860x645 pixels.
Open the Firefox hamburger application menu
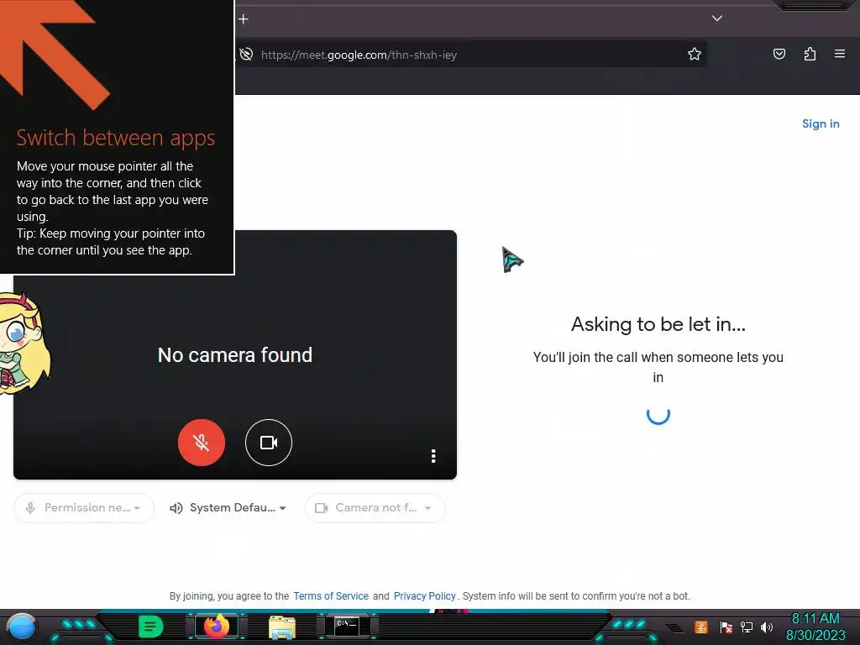[x=840, y=54]
